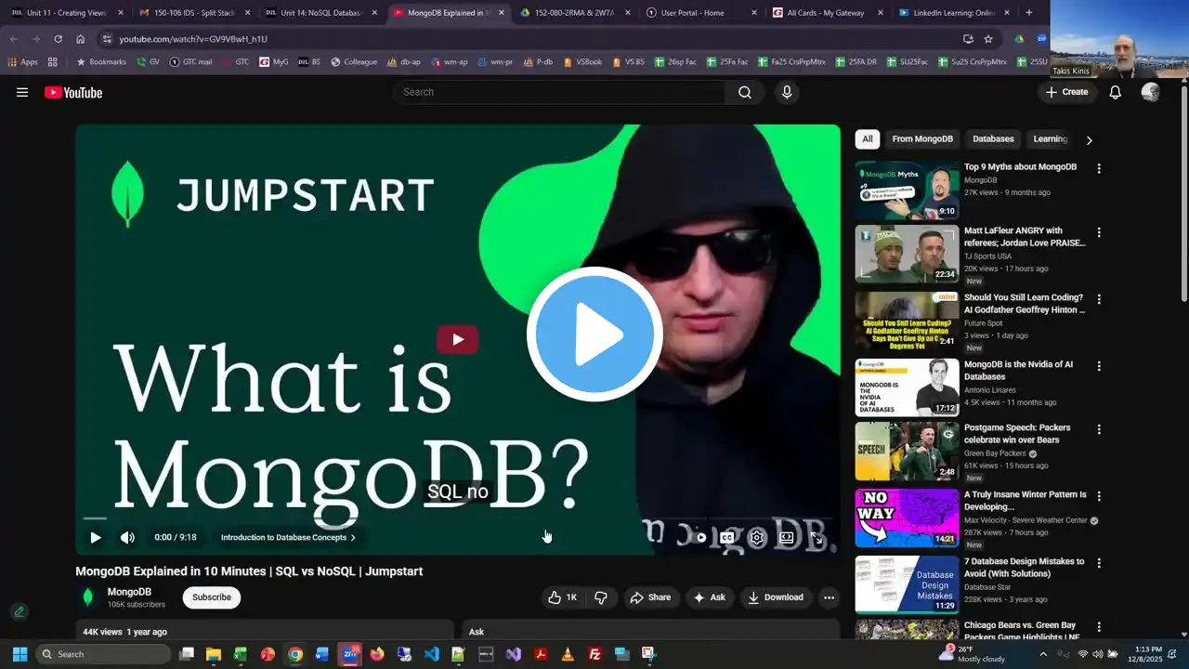This screenshot has height=669, width=1189.
Task: Enter full screen video mode
Action: tap(817, 537)
